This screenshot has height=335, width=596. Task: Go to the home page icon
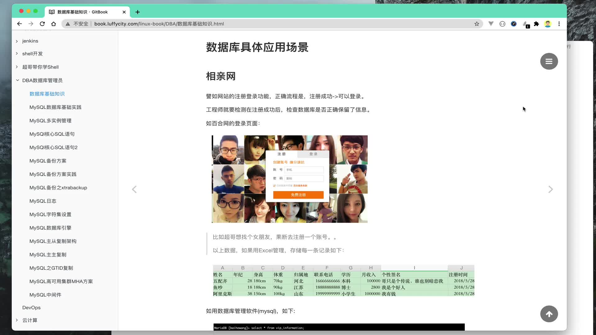tap(53, 24)
